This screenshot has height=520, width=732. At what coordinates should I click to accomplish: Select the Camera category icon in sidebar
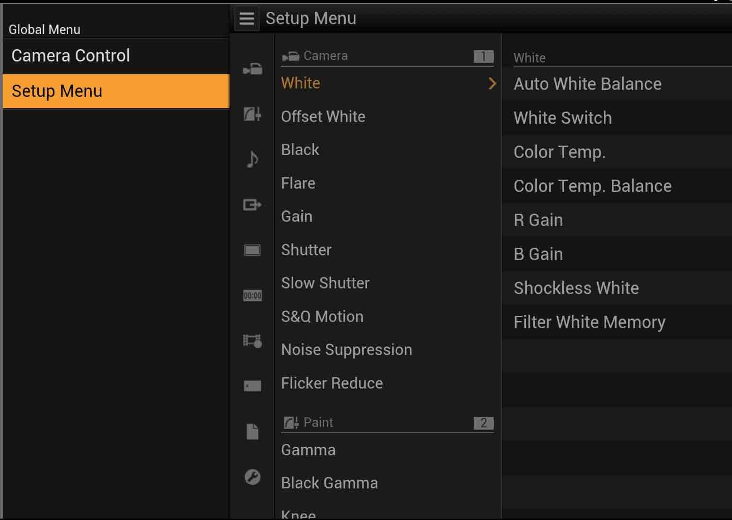(253, 69)
